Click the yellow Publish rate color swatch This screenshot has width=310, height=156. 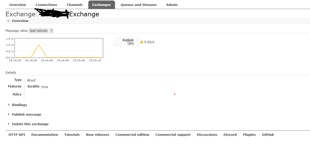click(x=142, y=42)
